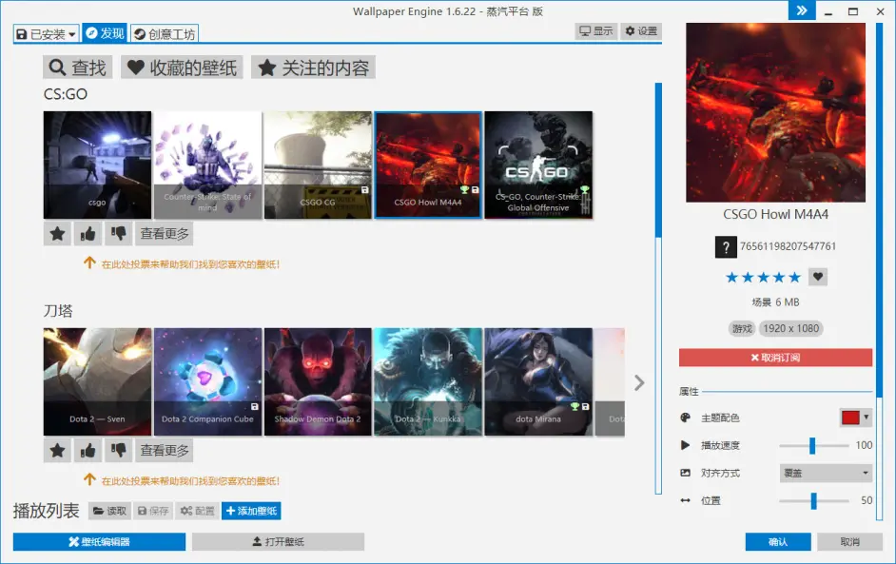This screenshot has height=564, width=896.
Task: Click the palette icon next to 主题配色
Action: [685, 418]
